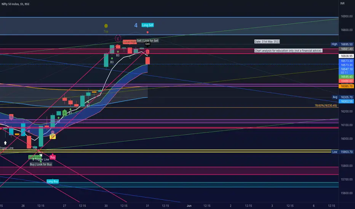Viewport: 355px width, 209px height.
Task: Click the education-only disclaimer note
Action: click(x=288, y=51)
